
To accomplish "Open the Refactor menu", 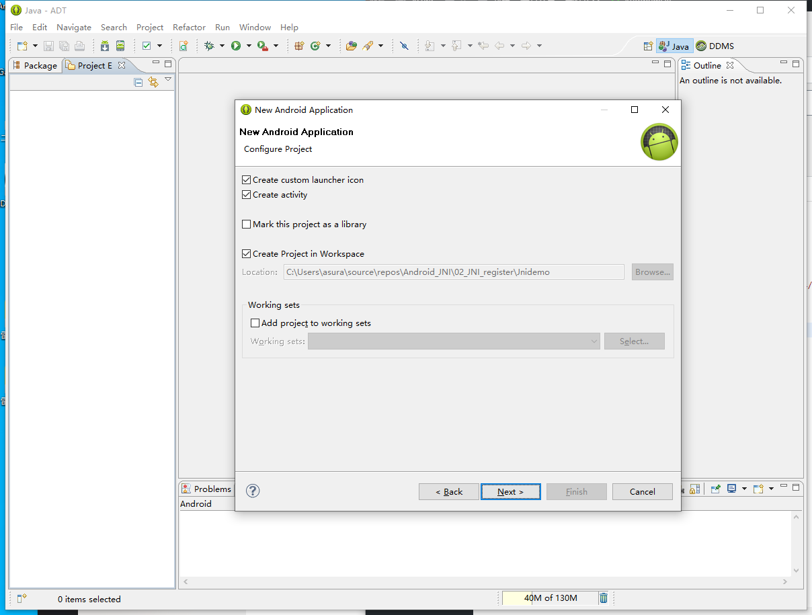I will [x=189, y=28].
